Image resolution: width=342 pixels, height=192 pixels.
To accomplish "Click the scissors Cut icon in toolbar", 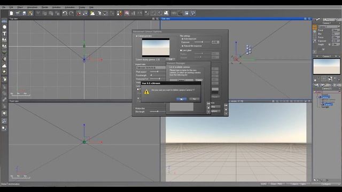I will [38, 13].
